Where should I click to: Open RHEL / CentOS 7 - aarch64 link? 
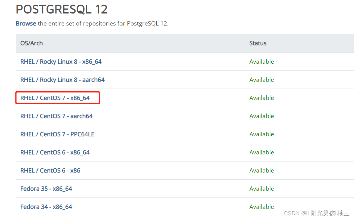pyautogui.click(x=56, y=116)
